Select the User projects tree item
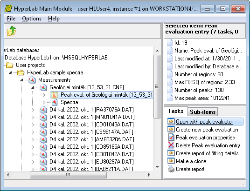Screen dimensions: 250x191 30,65
